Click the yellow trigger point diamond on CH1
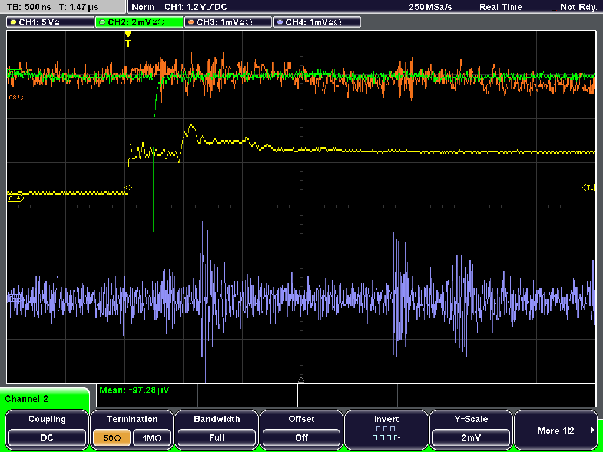Viewport: 603px width, 452px height. pyautogui.click(x=128, y=188)
